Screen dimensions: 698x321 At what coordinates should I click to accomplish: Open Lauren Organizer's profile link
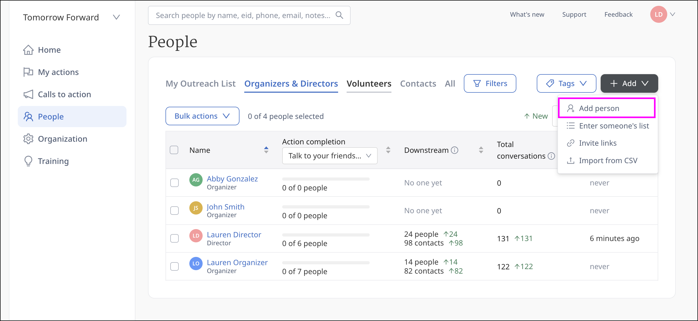pyautogui.click(x=237, y=262)
